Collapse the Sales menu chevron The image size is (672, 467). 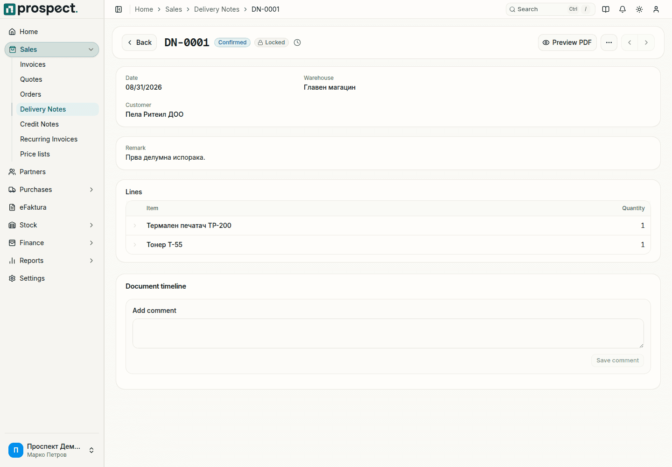point(91,50)
